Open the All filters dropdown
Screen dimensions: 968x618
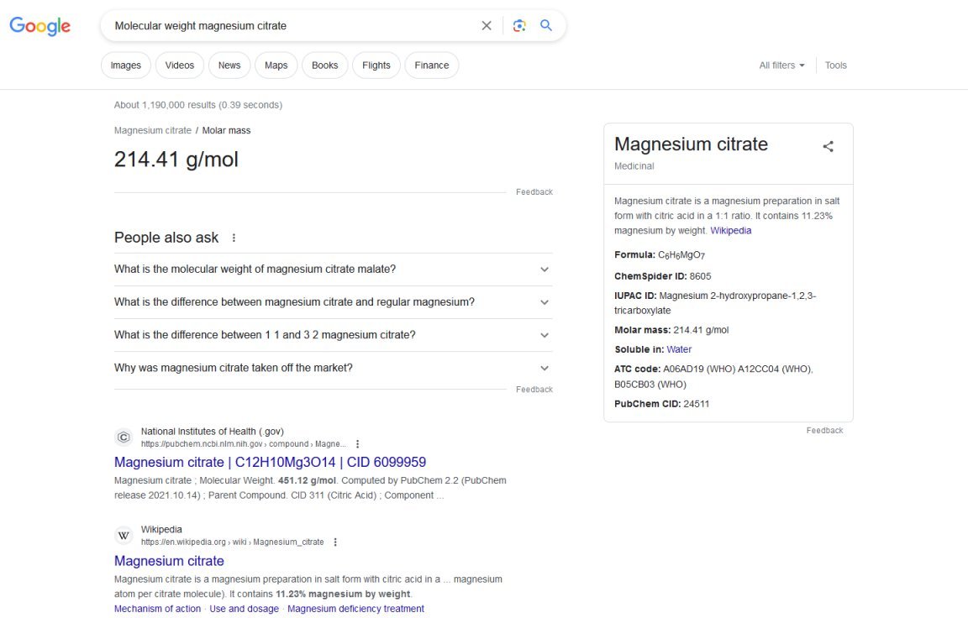click(x=781, y=65)
